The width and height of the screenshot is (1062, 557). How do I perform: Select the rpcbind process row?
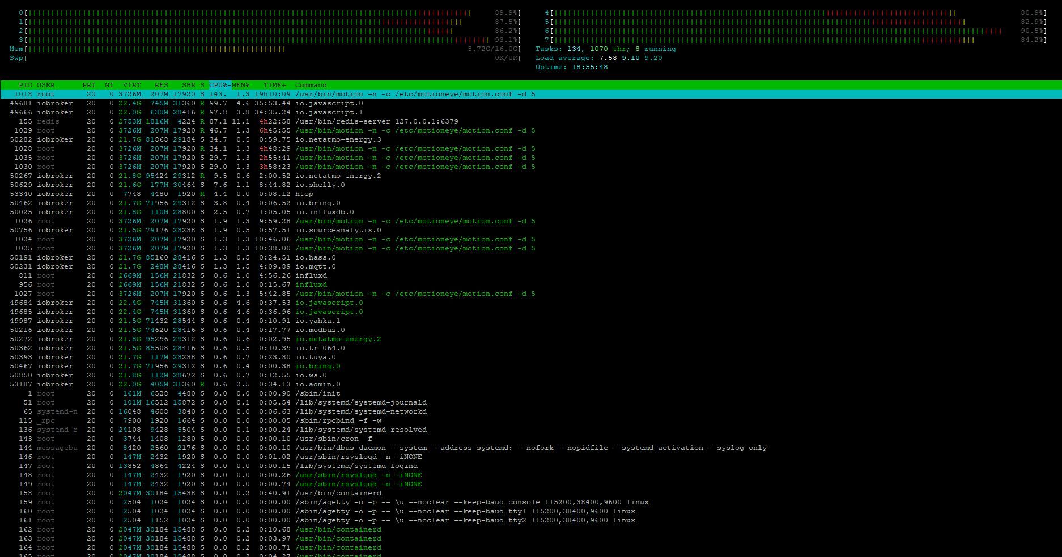tap(531, 420)
